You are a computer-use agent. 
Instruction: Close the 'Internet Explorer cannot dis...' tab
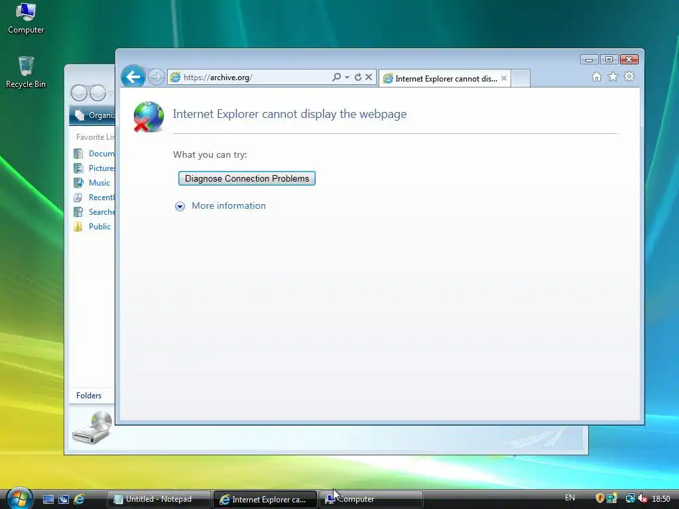click(x=504, y=78)
